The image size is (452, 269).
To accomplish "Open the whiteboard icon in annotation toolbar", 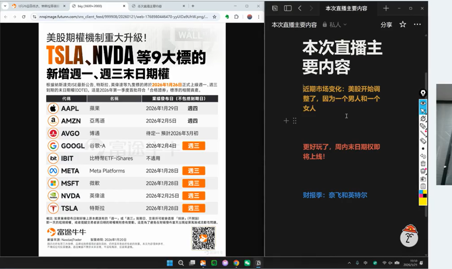I will [x=423, y=171].
